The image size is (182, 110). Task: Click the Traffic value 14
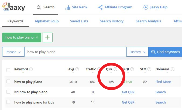[93, 102]
